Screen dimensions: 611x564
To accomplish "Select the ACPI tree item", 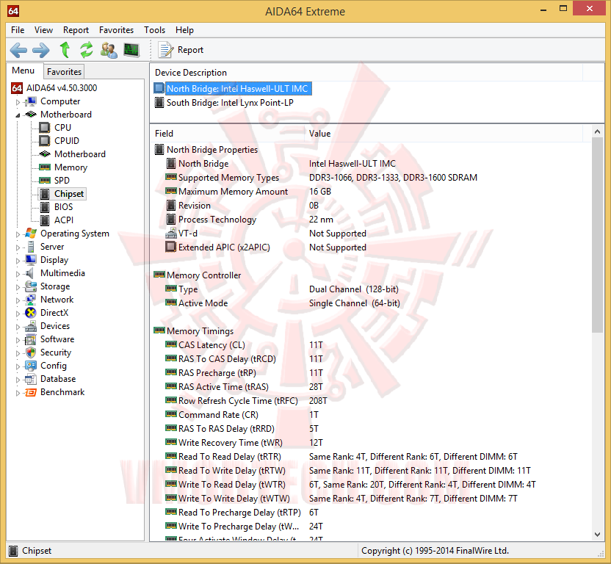I will [64, 220].
